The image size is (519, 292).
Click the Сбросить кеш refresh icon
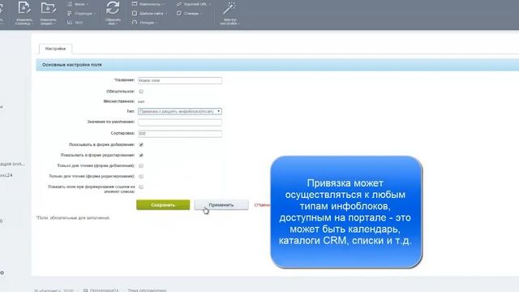click(x=113, y=8)
